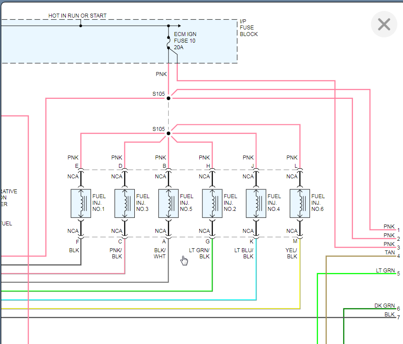The height and width of the screenshot is (344, 403).
Task: Close the wiring diagram viewer
Action: (384, 24)
